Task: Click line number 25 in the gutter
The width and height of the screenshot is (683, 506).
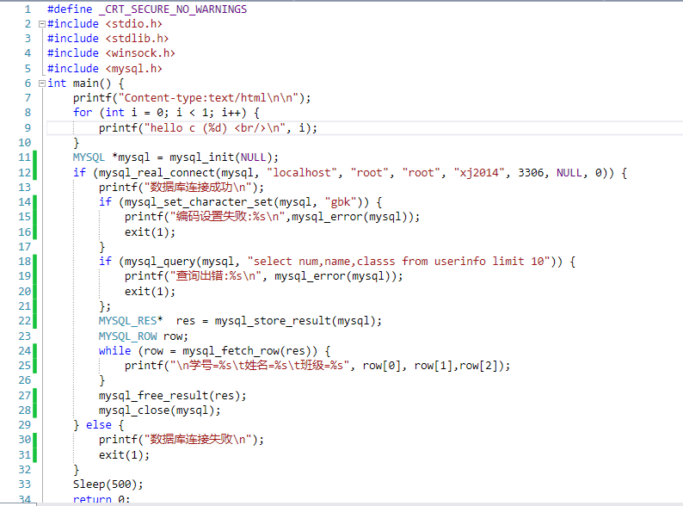Action: 24,365
